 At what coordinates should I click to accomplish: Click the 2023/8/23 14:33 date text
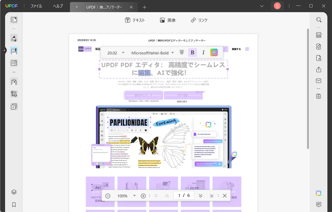pyautogui.click(x=87, y=40)
